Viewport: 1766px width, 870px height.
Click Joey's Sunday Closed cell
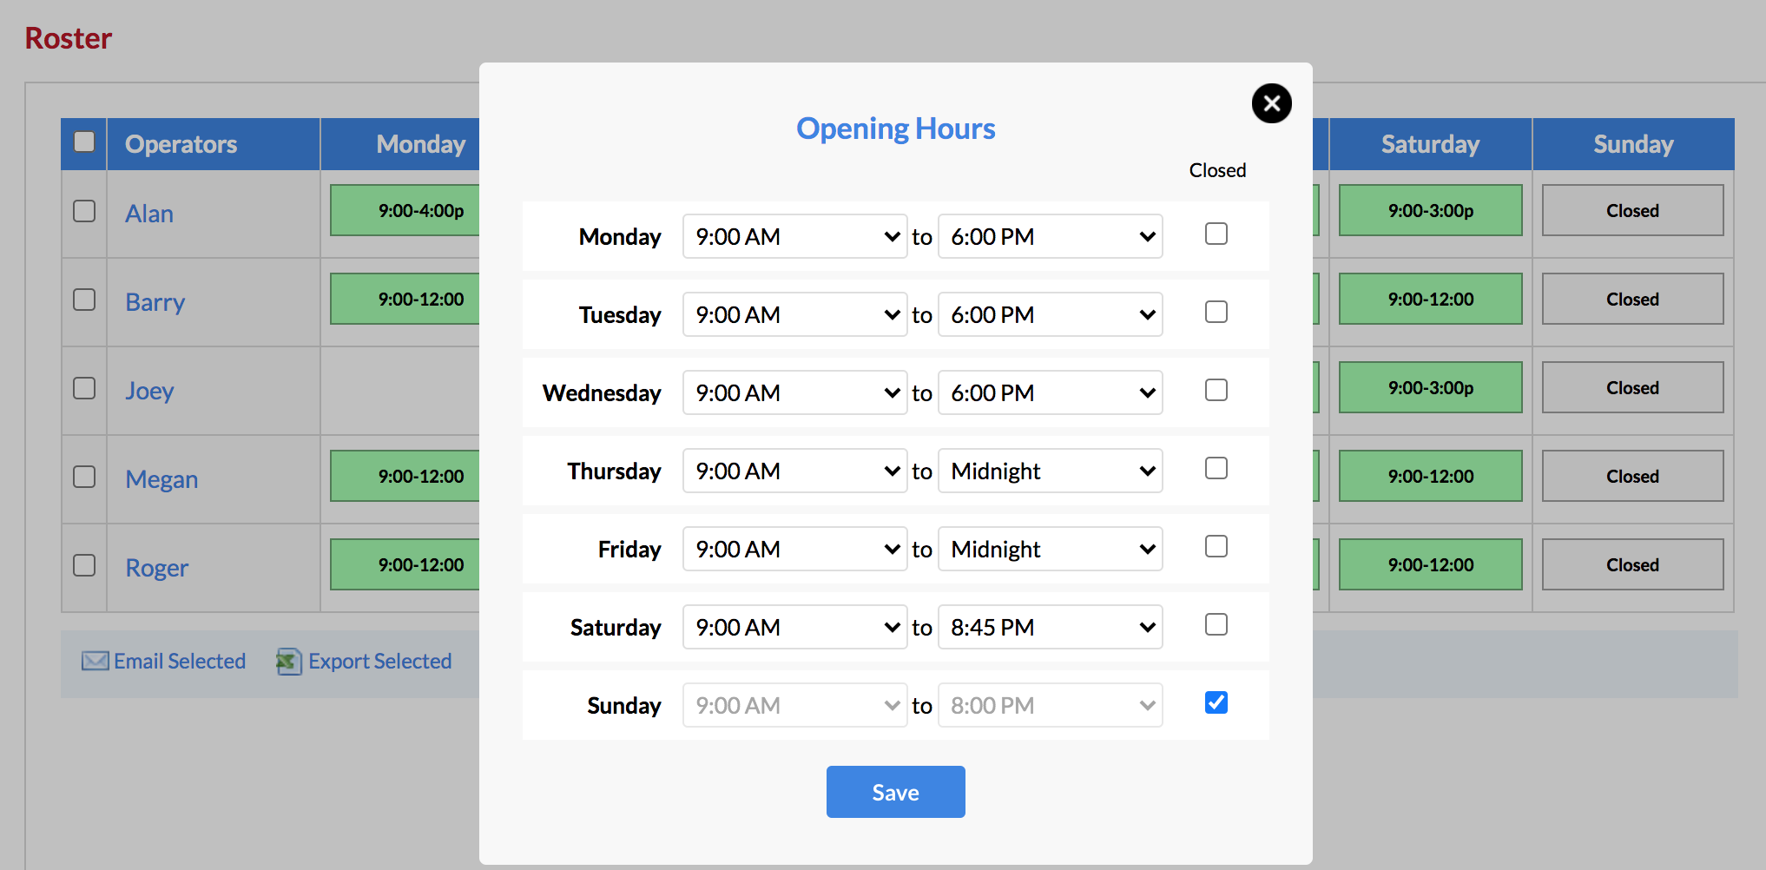(x=1632, y=387)
